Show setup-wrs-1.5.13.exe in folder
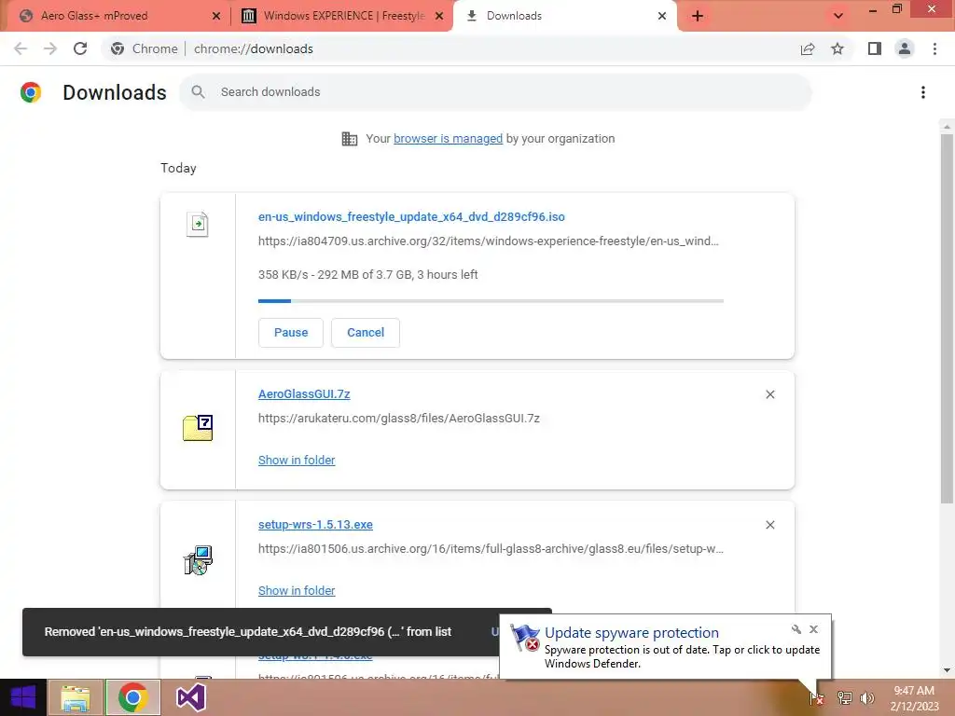The width and height of the screenshot is (955, 716). [297, 590]
